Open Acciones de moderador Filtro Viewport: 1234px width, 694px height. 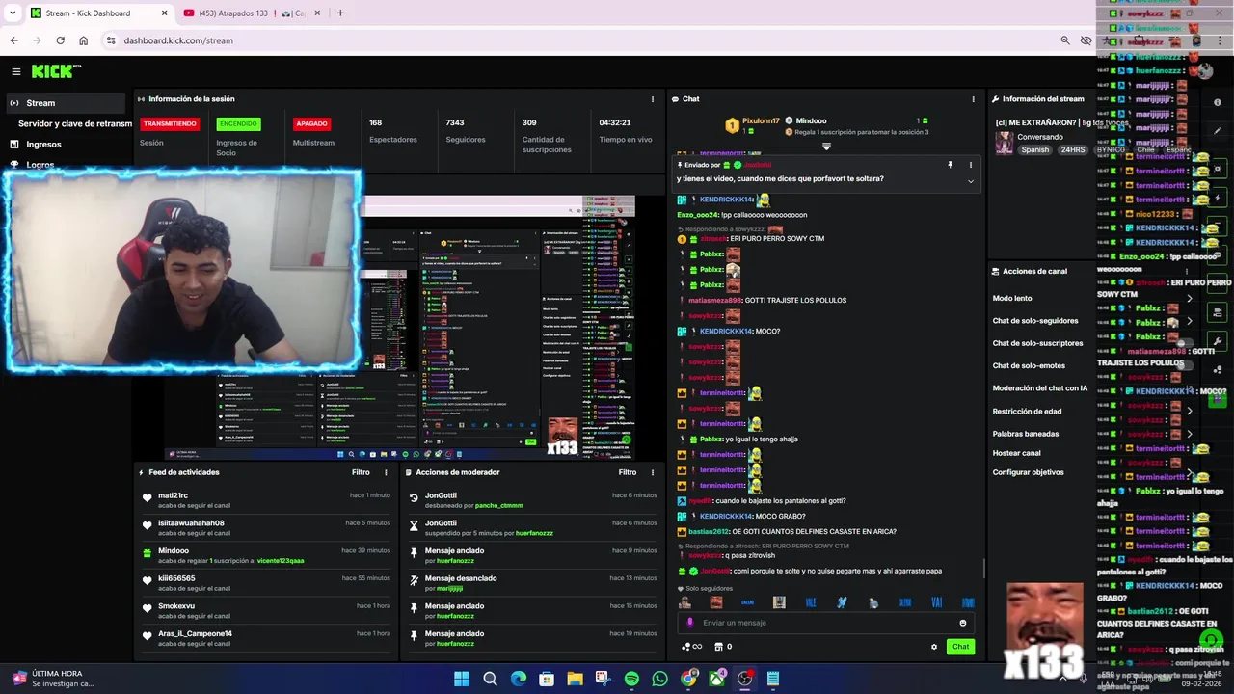pyautogui.click(x=628, y=472)
